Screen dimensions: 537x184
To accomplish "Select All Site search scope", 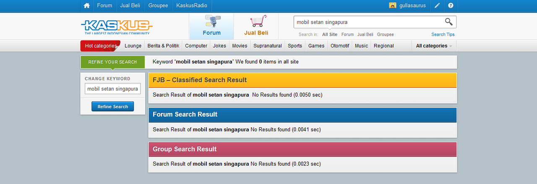I will coord(330,34).
